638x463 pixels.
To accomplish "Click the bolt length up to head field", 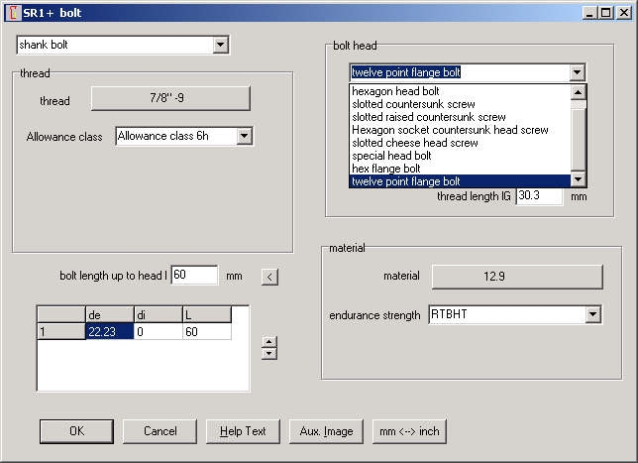I will pyautogui.click(x=194, y=276).
